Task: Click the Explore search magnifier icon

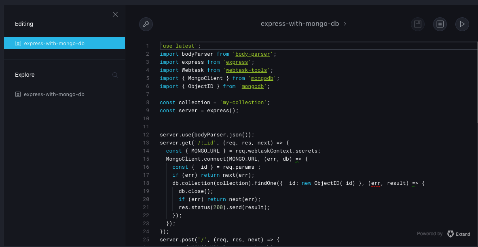Action: tap(115, 75)
